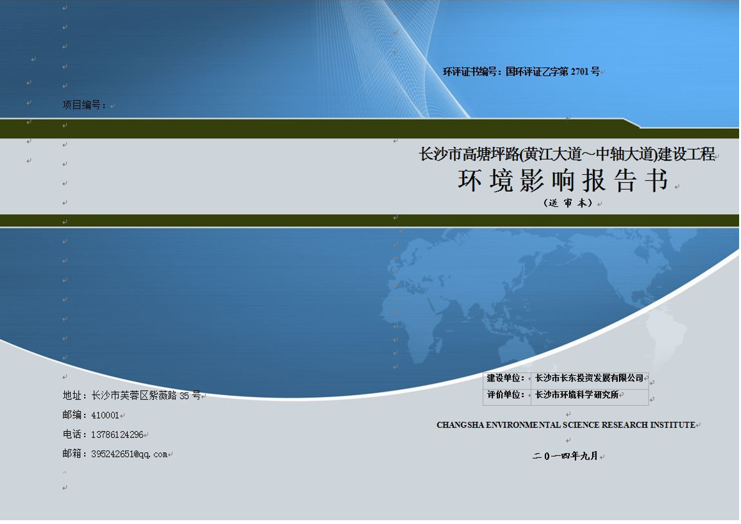
Task: Click the 长沙市长东投资发展有限公司 cell
Action: point(589,378)
